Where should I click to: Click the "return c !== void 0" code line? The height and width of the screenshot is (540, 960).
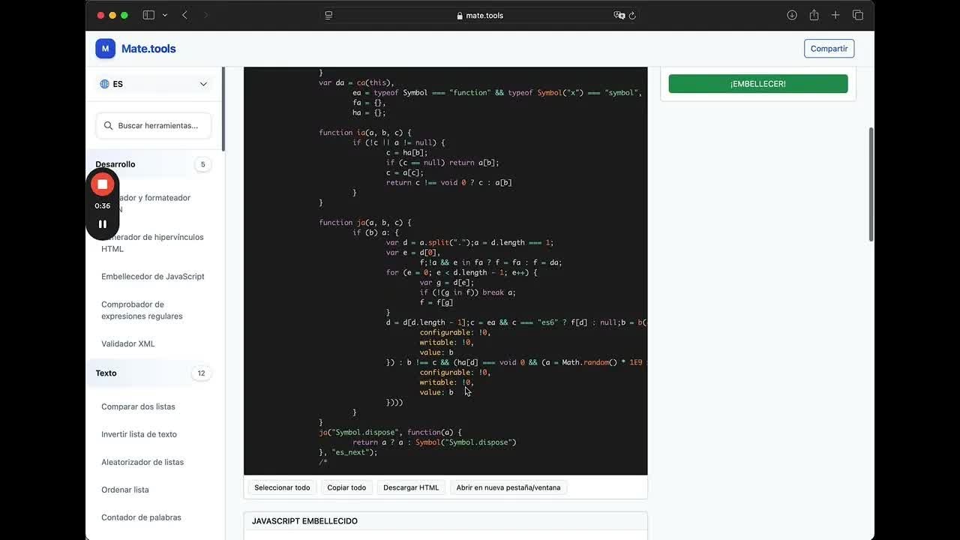(x=449, y=182)
